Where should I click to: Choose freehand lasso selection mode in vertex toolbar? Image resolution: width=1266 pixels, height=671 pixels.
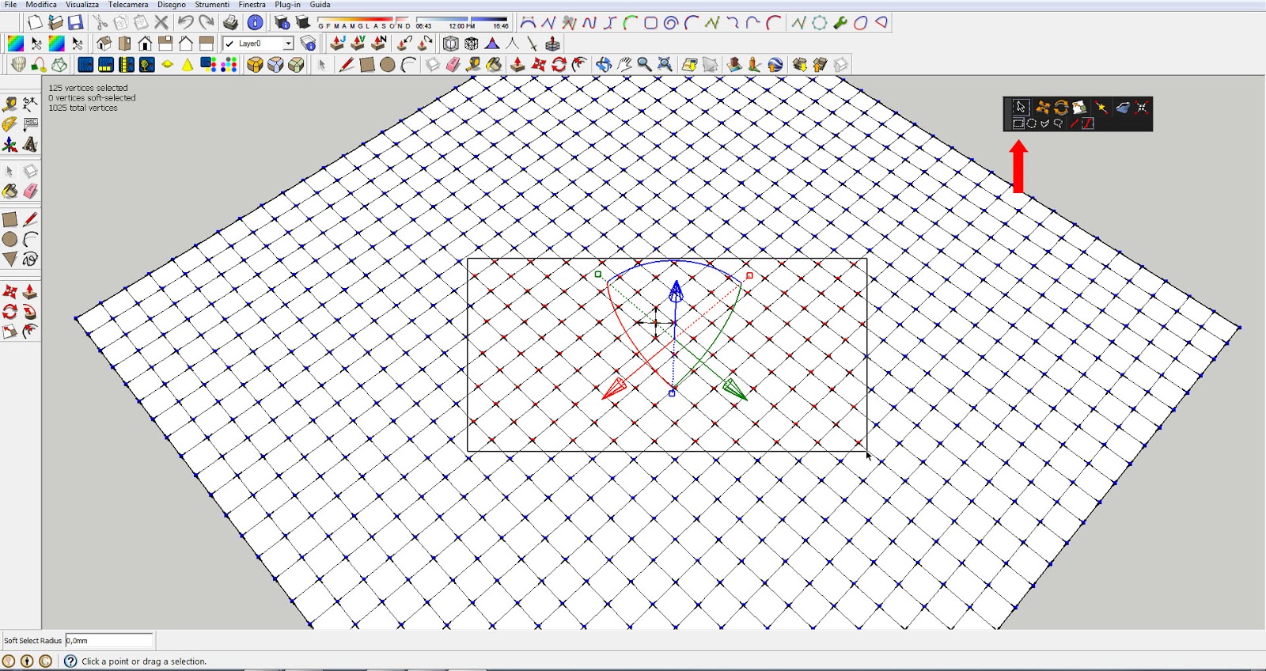click(1058, 123)
